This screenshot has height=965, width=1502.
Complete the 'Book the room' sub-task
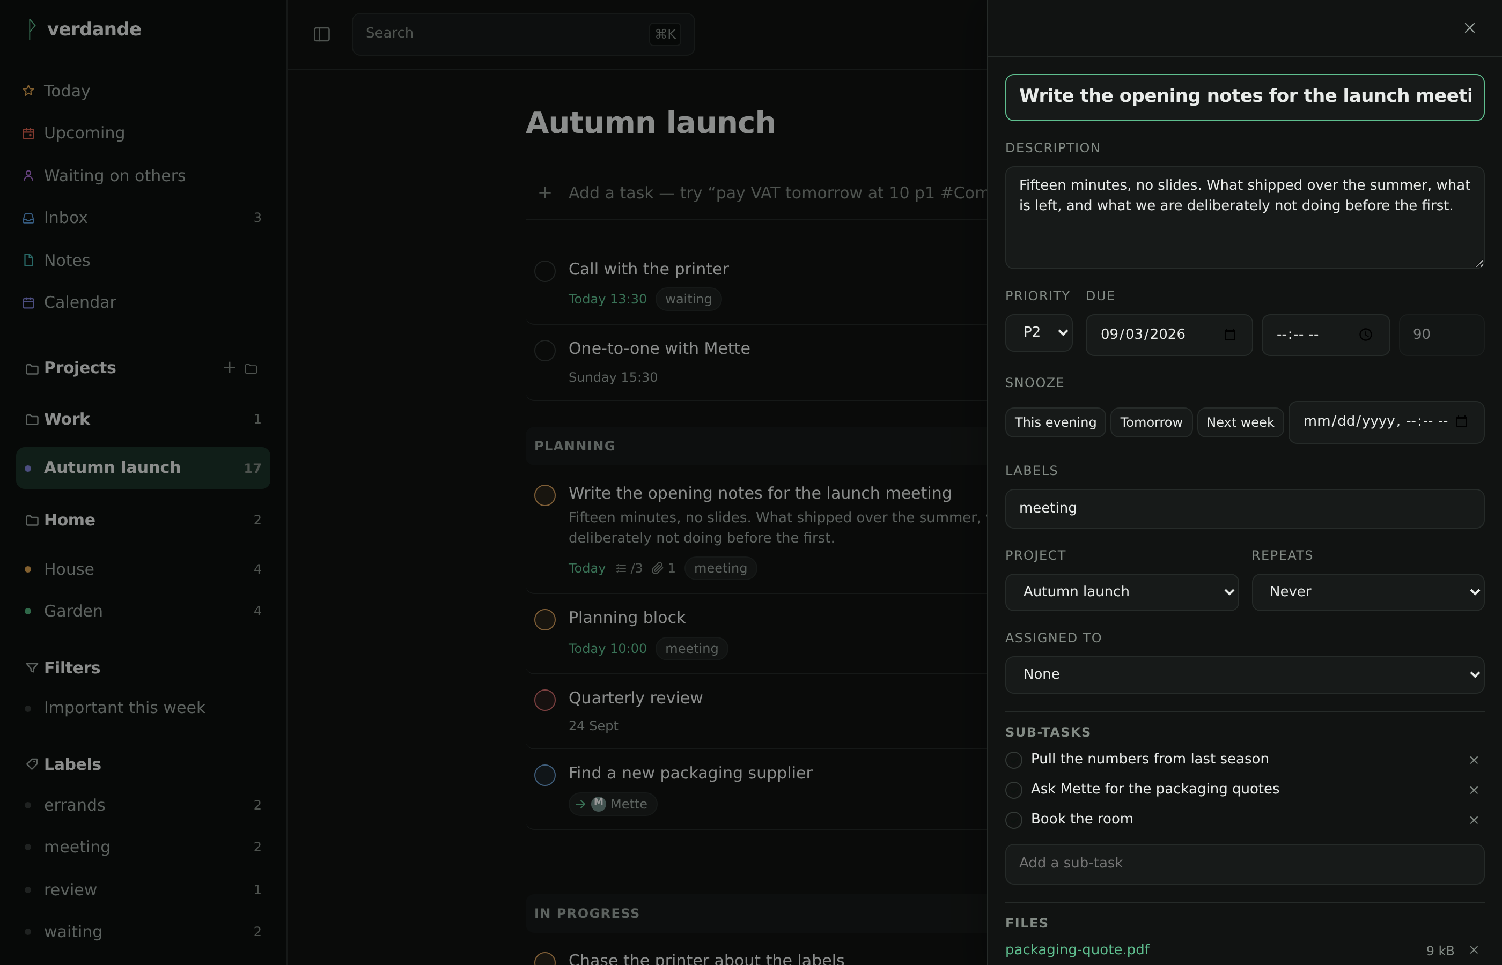pyautogui.click(x=1014, y=820)
